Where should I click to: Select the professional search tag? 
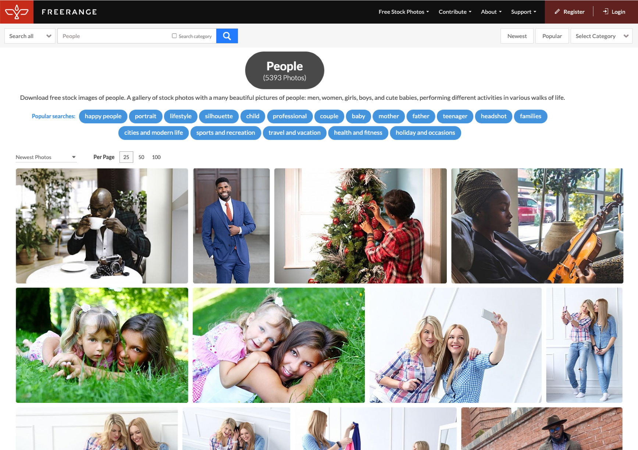coord(290,116)
